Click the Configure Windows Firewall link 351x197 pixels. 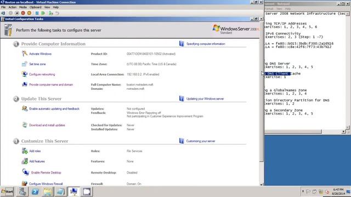(x=46, y=184)
